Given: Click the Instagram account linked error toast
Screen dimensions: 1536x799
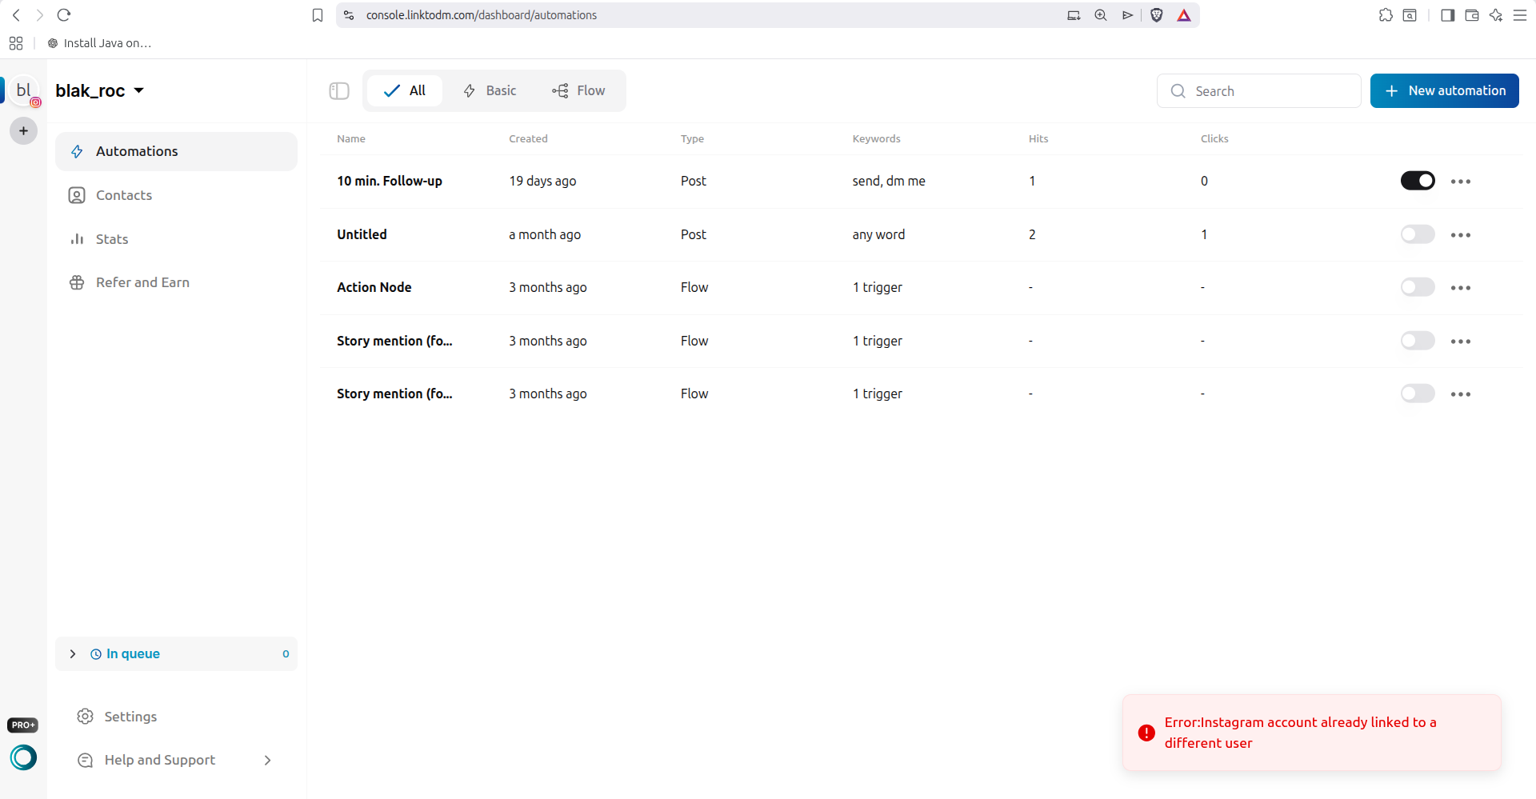Looking at the screenshot, I should [1312, 733].
